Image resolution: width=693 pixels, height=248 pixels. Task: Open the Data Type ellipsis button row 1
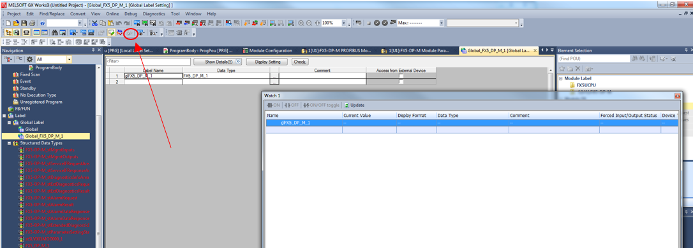click(274, 76)
